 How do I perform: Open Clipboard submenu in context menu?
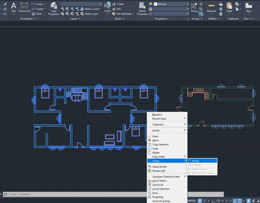(x=167, y=125)
